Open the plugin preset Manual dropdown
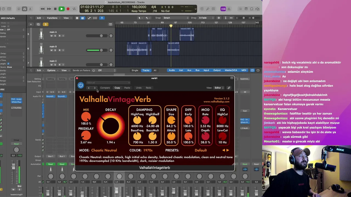Screen dimensions: 351x197 pos(108,83)
